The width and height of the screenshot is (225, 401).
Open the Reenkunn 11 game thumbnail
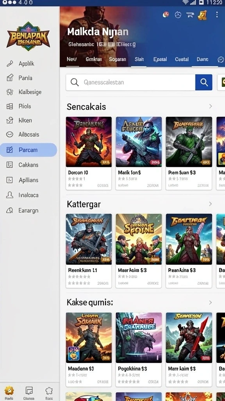point(89,239)
